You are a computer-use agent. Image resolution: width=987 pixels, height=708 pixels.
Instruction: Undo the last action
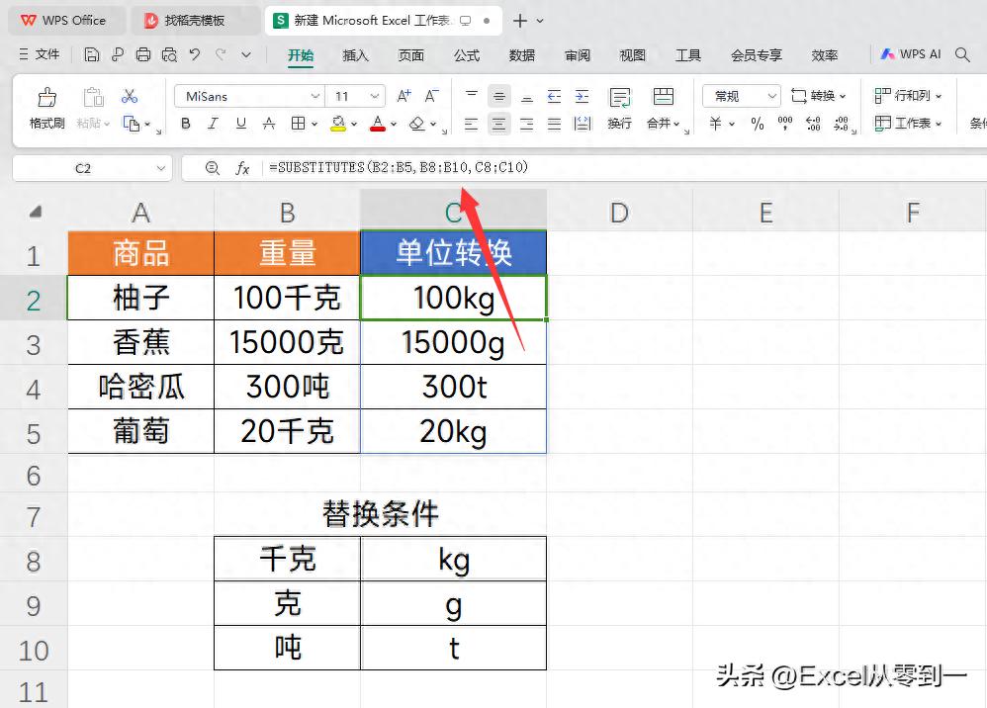pos(195,54)
